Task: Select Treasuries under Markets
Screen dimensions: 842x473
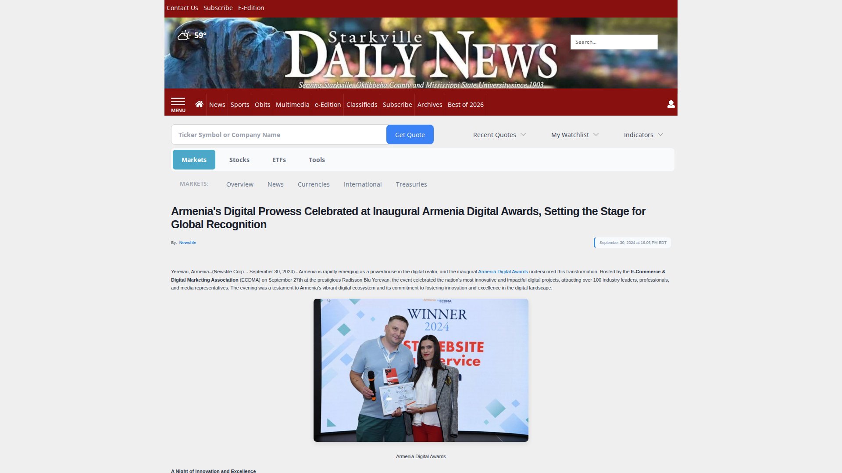Action: [411, 184]
